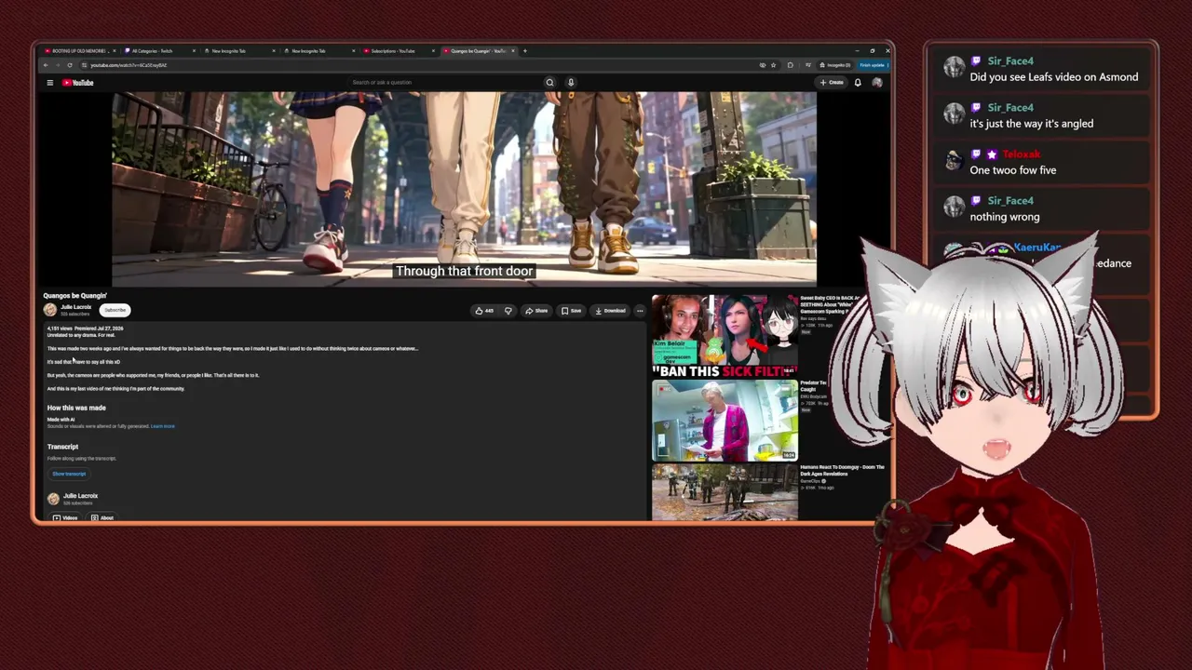
Task: Click the Create button
Action: click(832, 83)
